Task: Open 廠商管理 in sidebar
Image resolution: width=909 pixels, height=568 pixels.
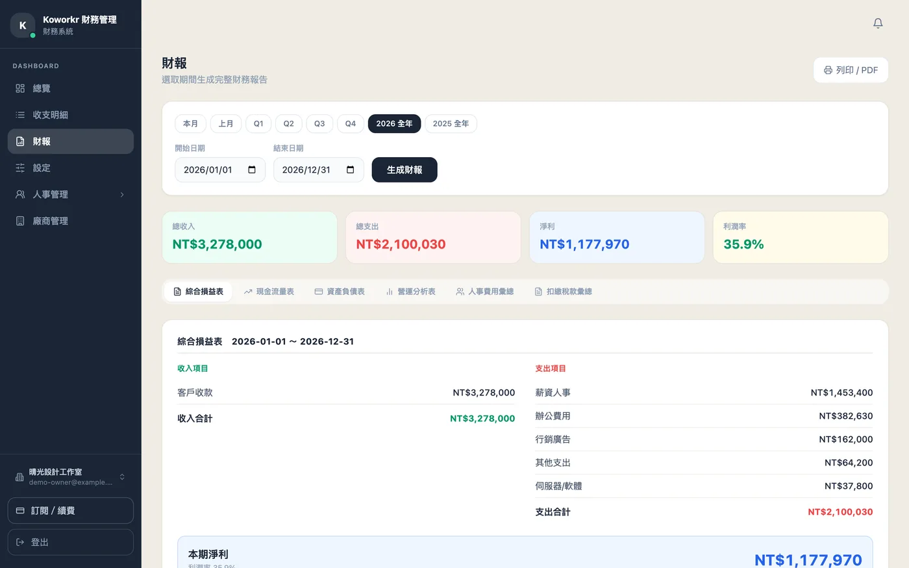Action: point(71,221)
